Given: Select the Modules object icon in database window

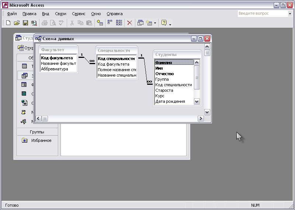Looking at the screenshot, I should point(24,122).
